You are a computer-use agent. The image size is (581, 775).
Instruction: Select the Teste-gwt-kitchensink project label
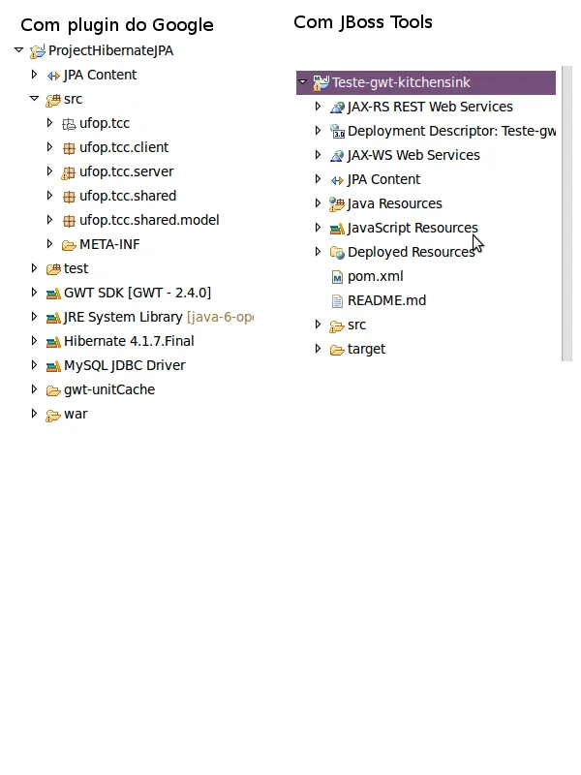point(401,82)
